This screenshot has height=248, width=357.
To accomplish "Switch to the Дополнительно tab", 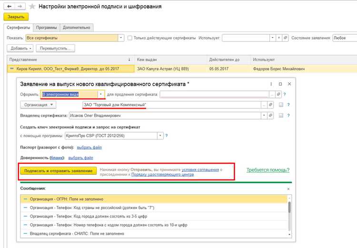I will pyautogui.click(x=77, y=28).
